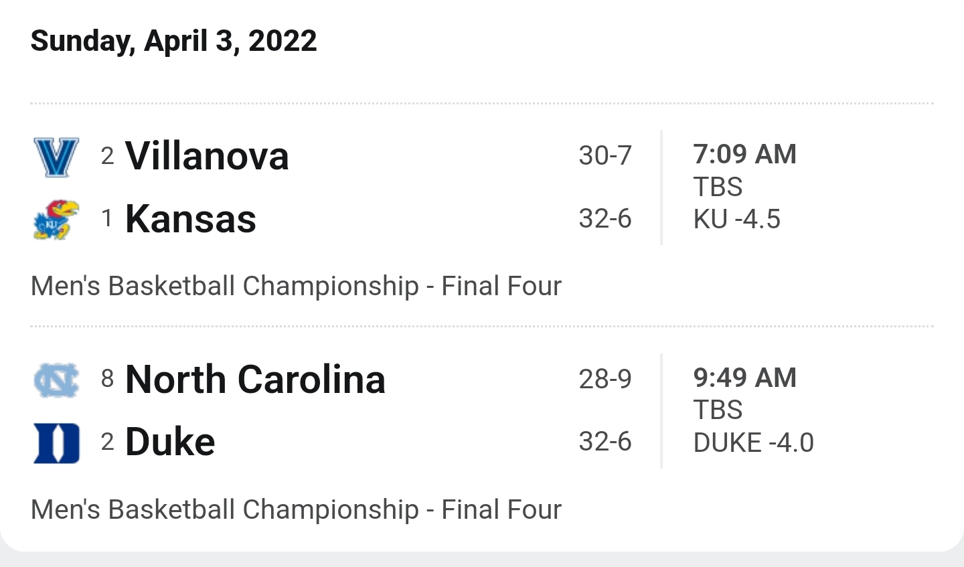Click North Carolina's 28-9 record
Image resolution: width=964 pixels, height=567 pixels.
605,380
